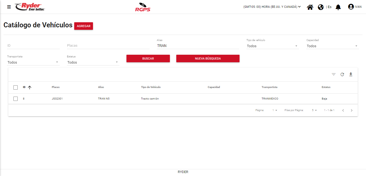Click the table filter list icon
This screenshot has height=176, width=366.
(x=334, y=75)
